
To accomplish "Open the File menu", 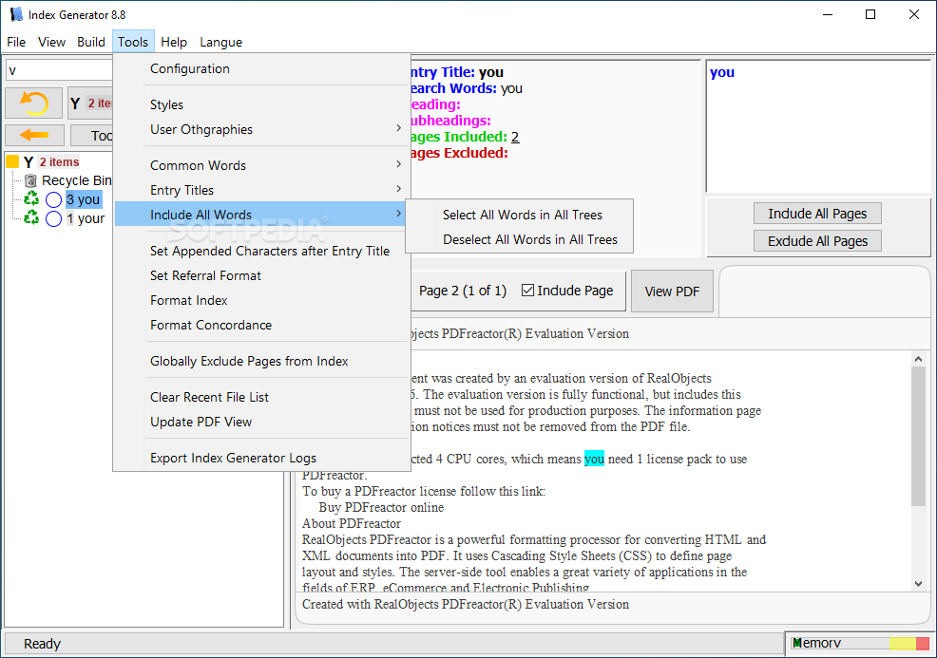I will point(16,42).
